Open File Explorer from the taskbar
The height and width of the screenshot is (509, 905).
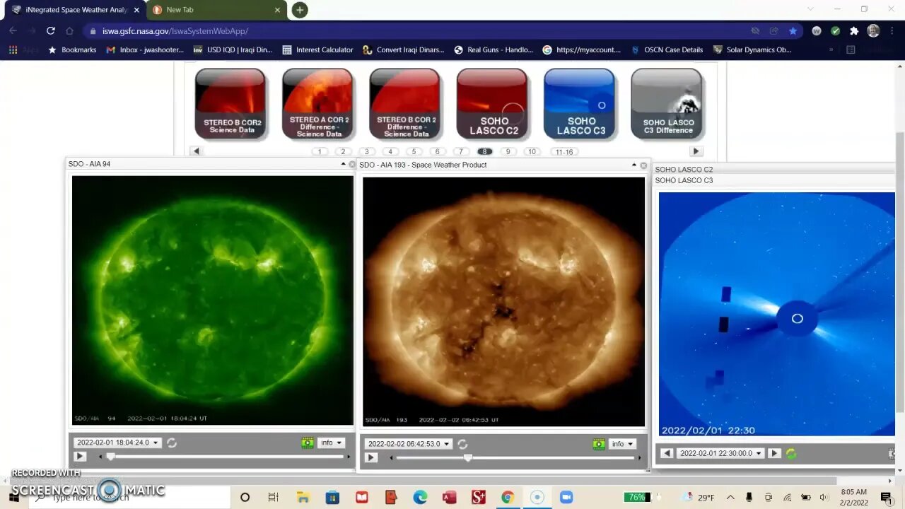click(x=303, y=498)
